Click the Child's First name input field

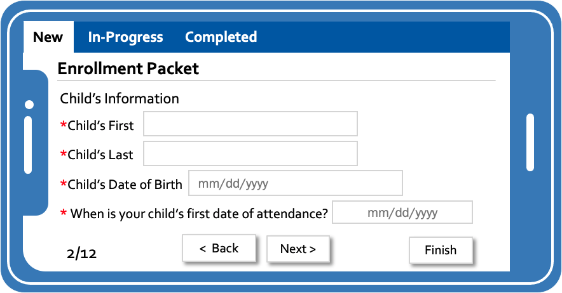point(250,124)
